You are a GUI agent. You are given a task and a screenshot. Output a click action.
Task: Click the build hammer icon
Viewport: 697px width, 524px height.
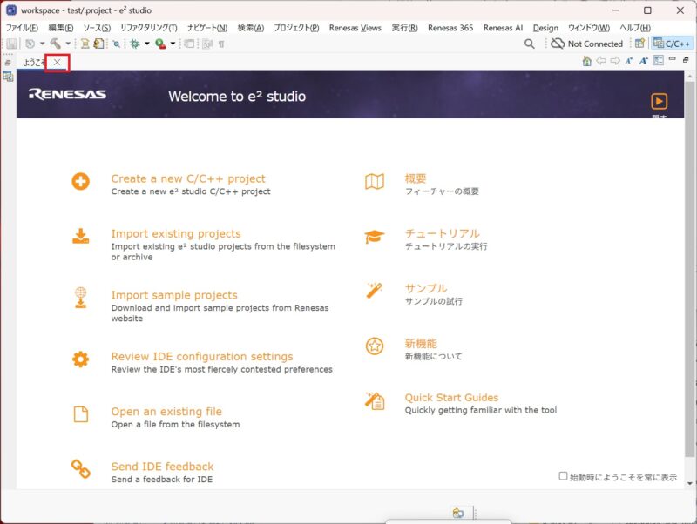[x=56, y=44]
